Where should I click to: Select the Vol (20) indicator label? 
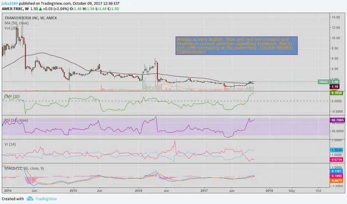[x=11, y=28]
